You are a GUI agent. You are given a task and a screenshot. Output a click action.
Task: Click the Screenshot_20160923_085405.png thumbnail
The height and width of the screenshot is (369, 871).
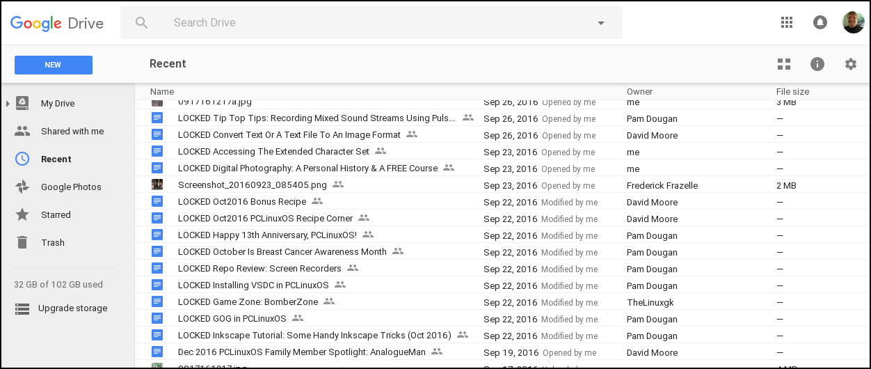(x=157, y=185)
